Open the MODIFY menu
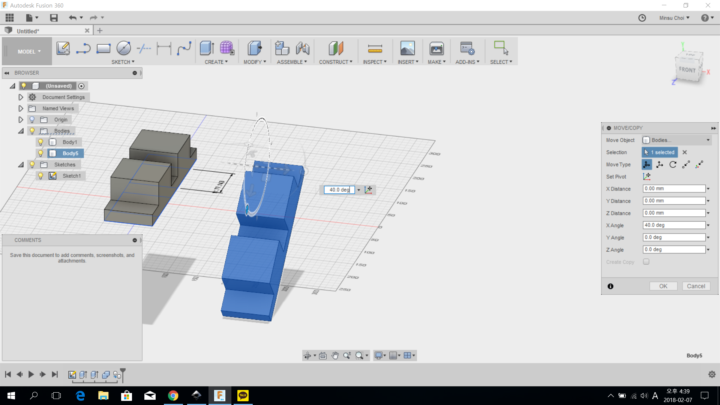Screen dimensions: 720x405 point(255,62)
